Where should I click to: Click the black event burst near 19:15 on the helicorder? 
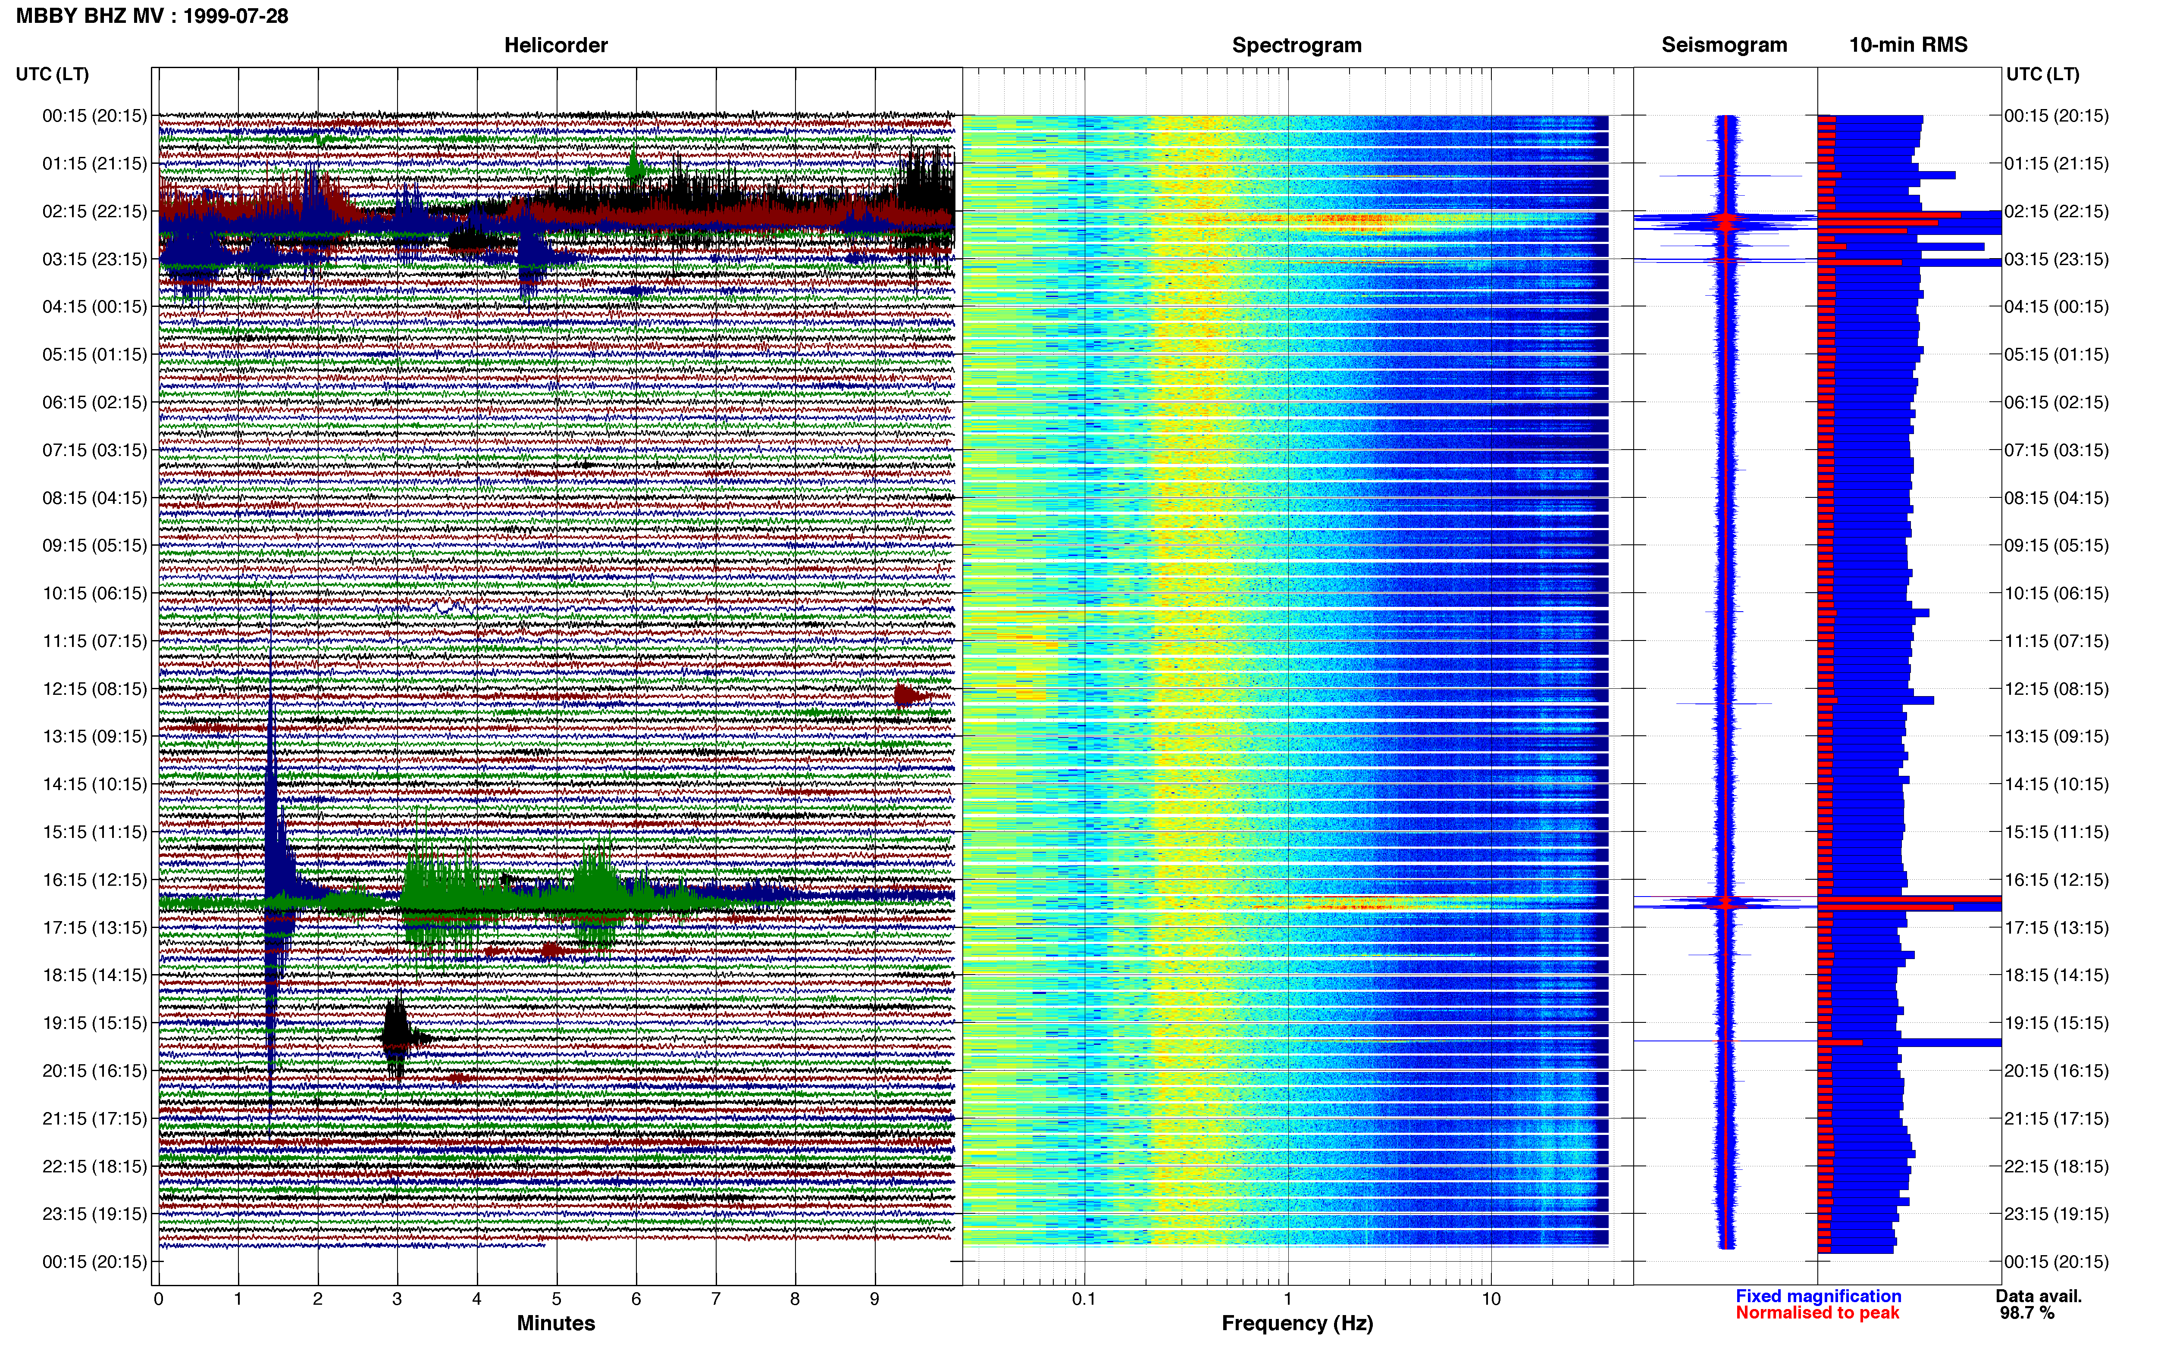click(395, 1038)
